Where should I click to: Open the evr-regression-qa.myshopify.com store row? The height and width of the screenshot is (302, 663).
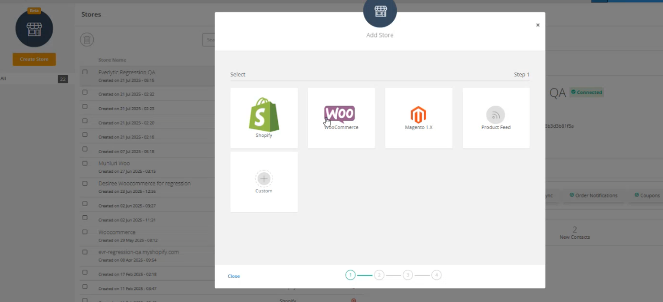(138, 252)
